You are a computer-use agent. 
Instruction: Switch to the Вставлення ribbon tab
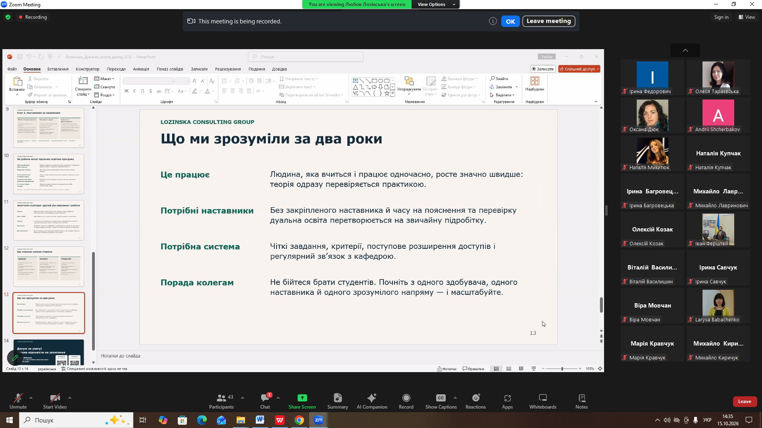[x=58, y=69]
